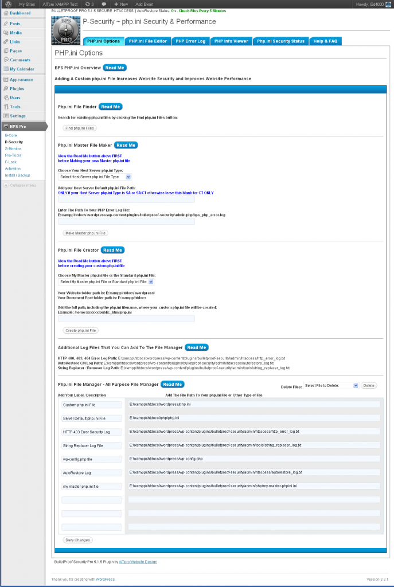The height and width of the screenshot is (587, 394).
Task: Click wp-config.php file path field
Action: (x=254, y=459)
